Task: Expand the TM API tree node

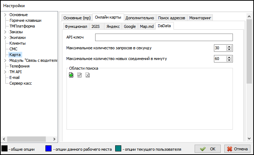Action: (5, 72)
